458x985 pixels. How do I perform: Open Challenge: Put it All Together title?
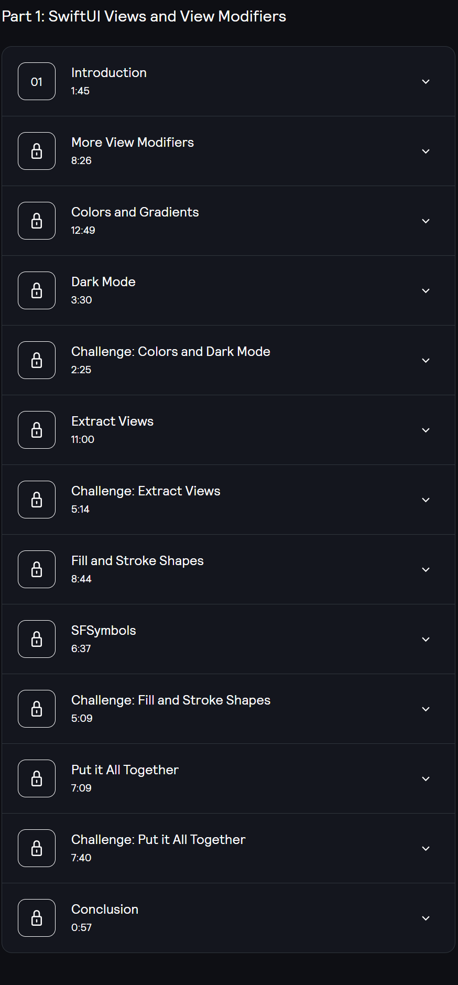point(158,840)
